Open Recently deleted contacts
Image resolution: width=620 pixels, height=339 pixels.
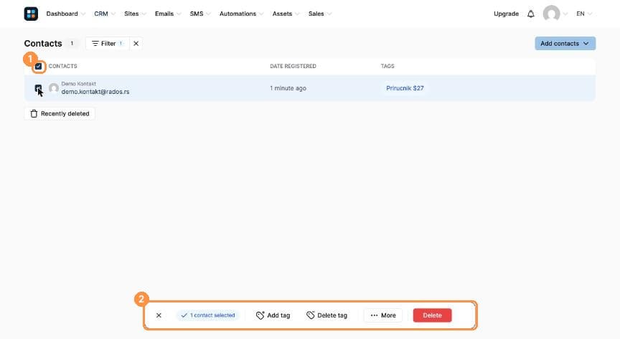pyautogui.click(x=60, y=114)
